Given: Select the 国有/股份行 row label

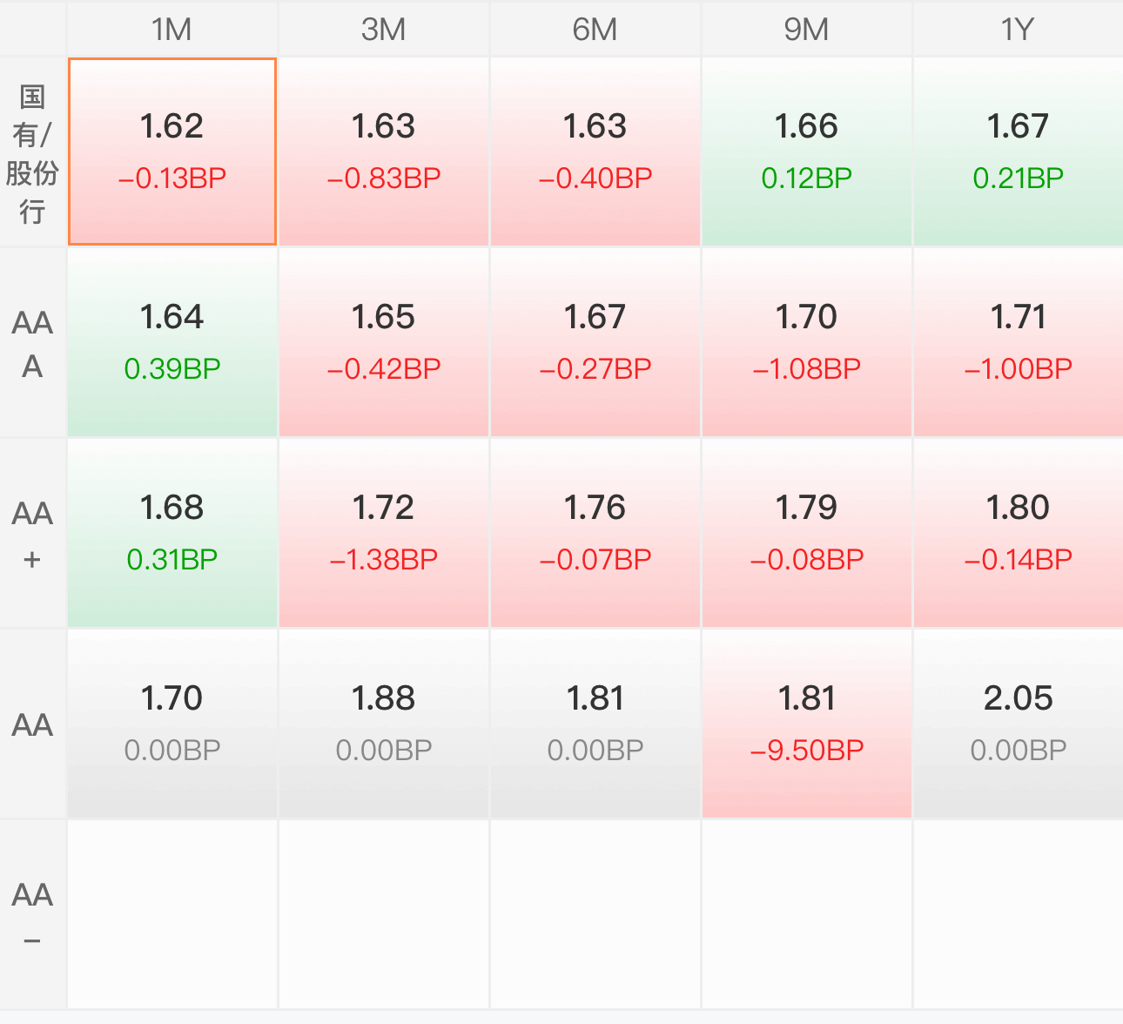Looking at the screenshot, I should pyautogui.click(x=33, y=152).
